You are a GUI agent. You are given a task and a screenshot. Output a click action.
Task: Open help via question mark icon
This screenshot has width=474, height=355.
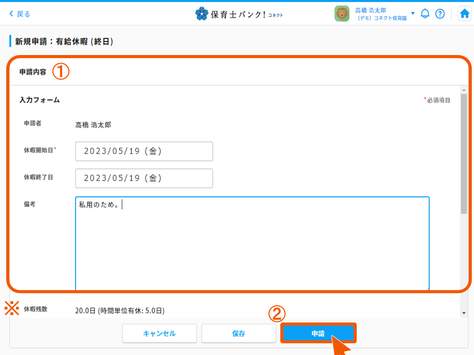pyautogui.click(x=440, y=14)
